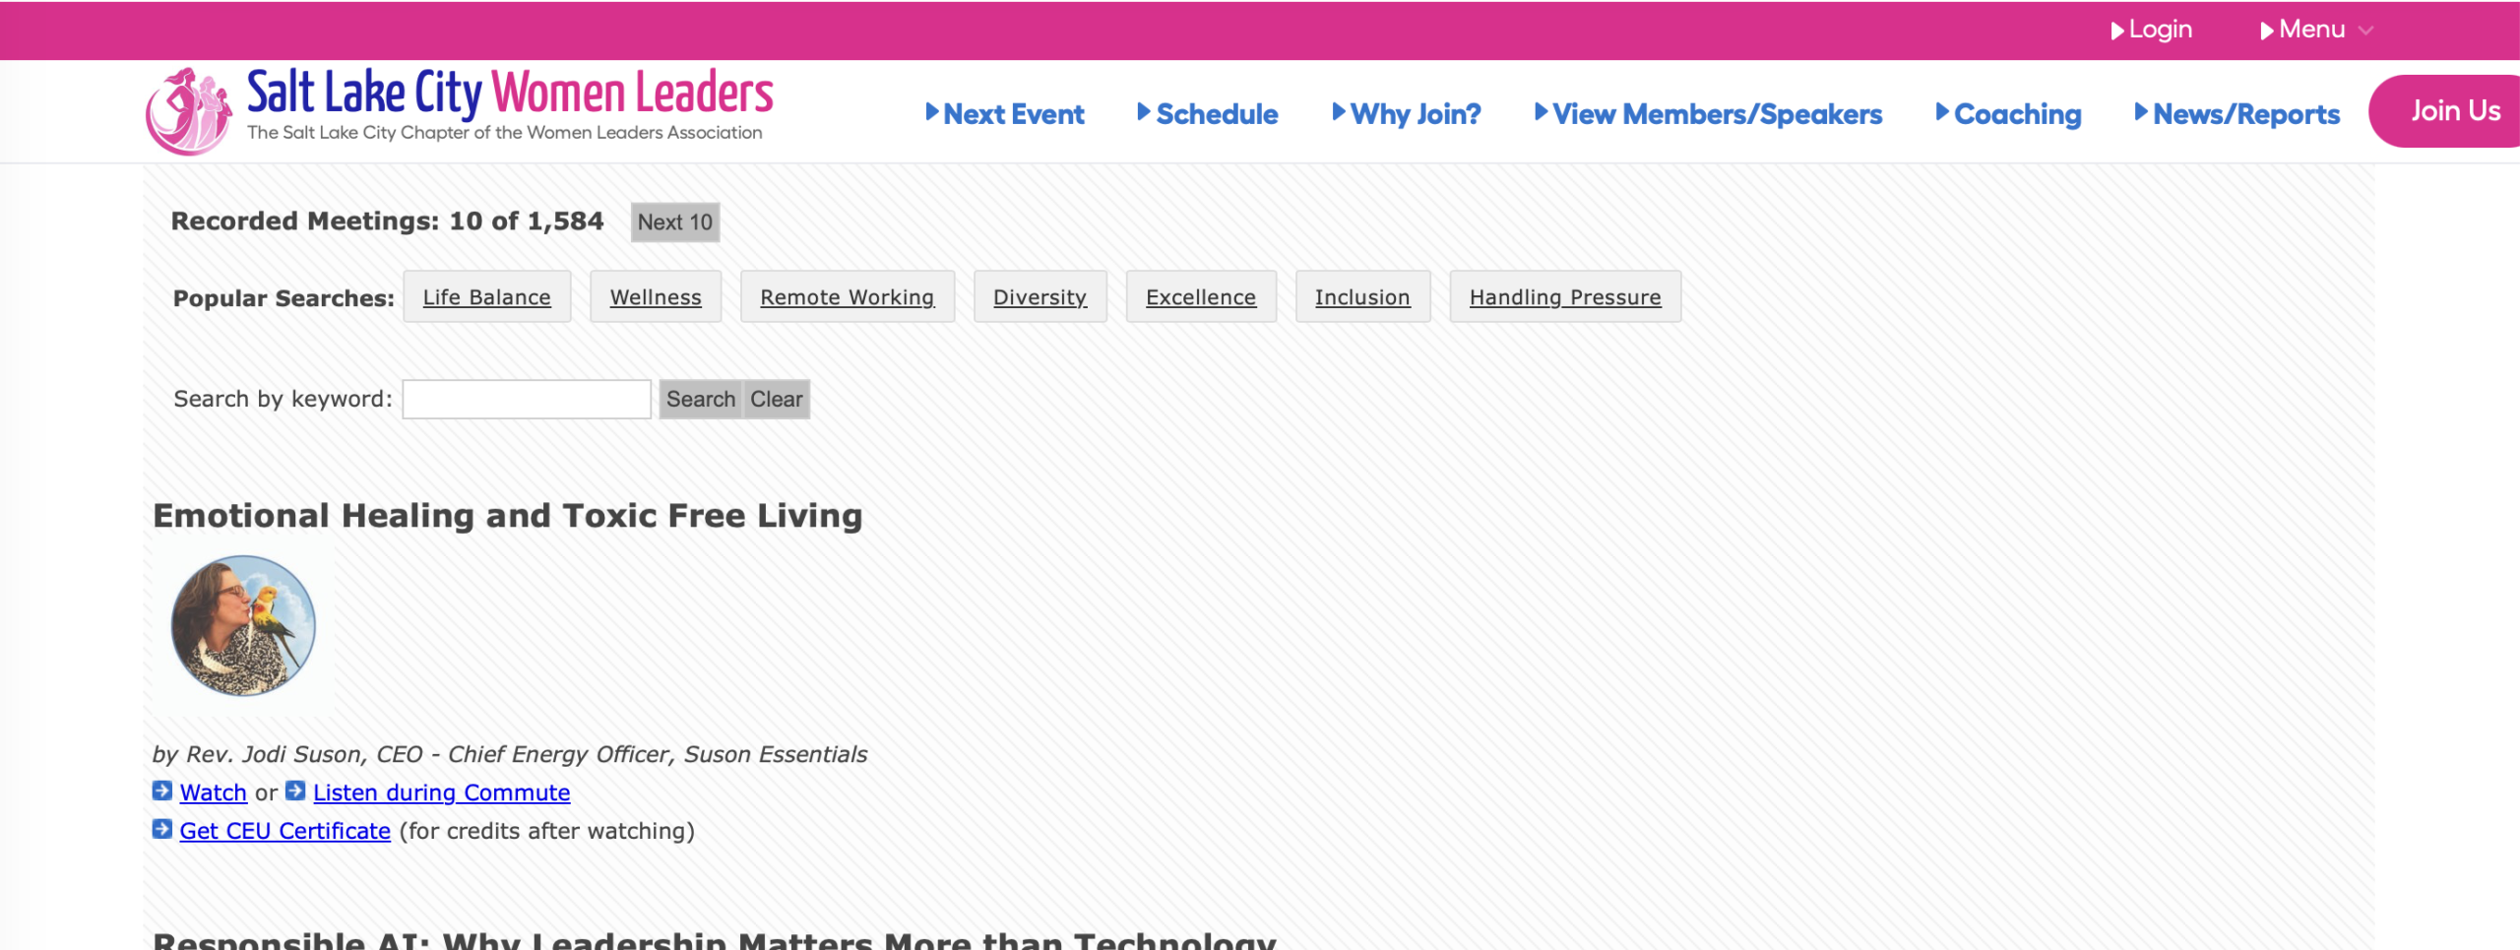Click the arrow icon beside Listen during Commute

(x=295, y=791)
